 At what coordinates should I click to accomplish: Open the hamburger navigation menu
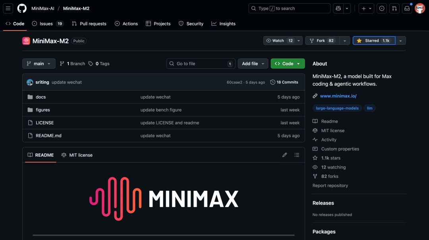(8, 8)
